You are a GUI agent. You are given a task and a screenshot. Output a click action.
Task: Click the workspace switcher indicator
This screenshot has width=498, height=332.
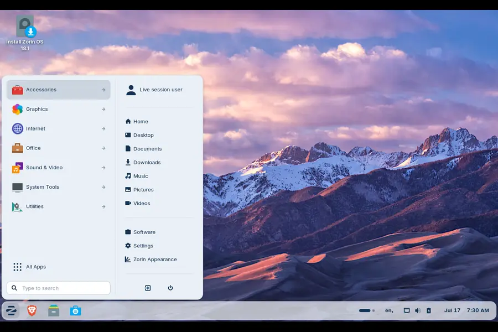click(367, 310)
